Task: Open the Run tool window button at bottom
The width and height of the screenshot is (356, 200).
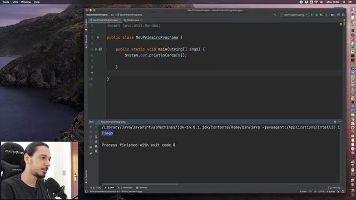Action: [x=110, y=188]
